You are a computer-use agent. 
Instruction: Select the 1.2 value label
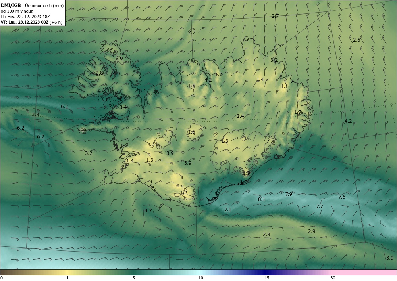coord(183,193)
